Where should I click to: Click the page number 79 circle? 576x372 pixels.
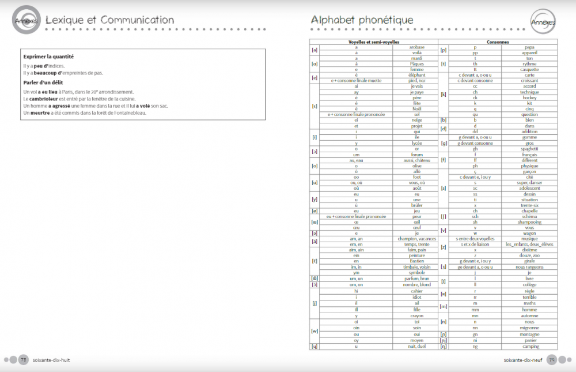[x=551, y=360]
